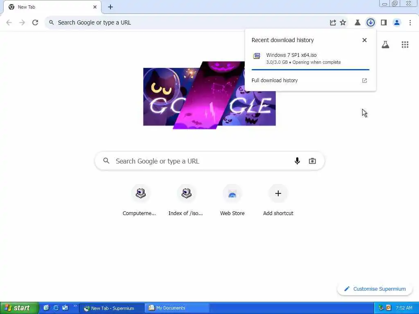Image resolution: width=419 pixels, height=314 pixels.
Task: Click the browser back arrow
Action: [x=9, y=23]
